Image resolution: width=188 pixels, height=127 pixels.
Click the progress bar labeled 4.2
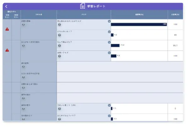(112, 35)
